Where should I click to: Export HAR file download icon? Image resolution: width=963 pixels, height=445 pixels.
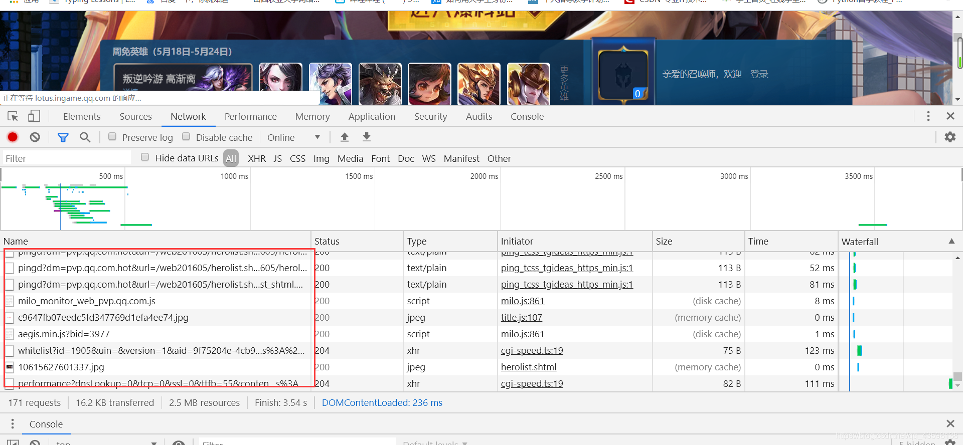point(367,137)
